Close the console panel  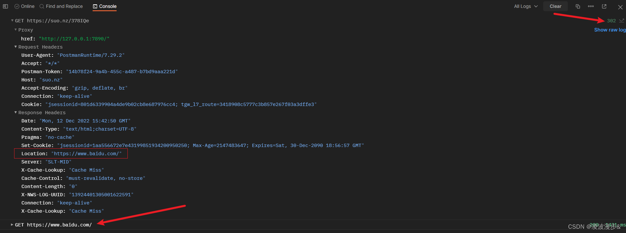click(x=620, y=7)
